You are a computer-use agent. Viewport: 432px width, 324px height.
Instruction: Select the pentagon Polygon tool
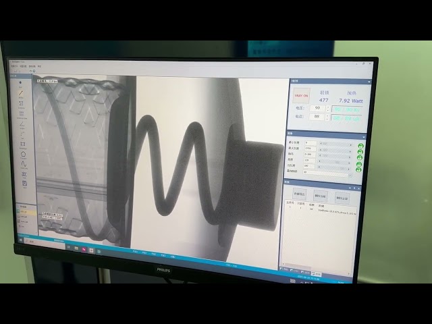24,154
